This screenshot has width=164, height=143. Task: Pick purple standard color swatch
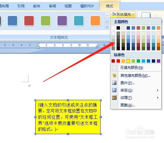[158, 61]
